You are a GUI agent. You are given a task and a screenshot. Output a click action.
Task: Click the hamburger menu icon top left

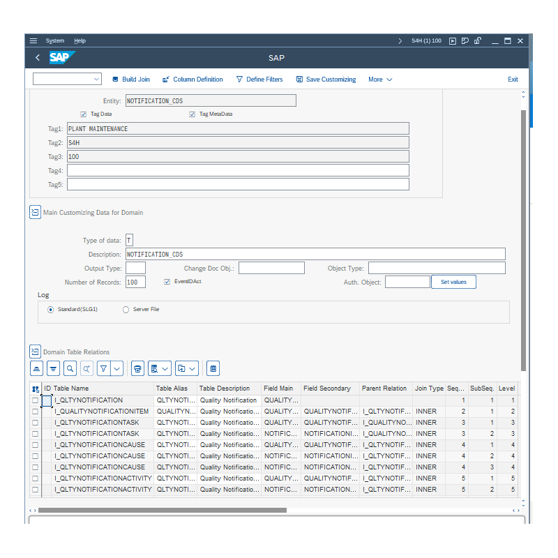click(33, 40)
